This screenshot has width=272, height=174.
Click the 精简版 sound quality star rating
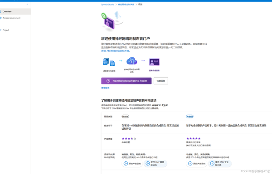coord(129,139)
